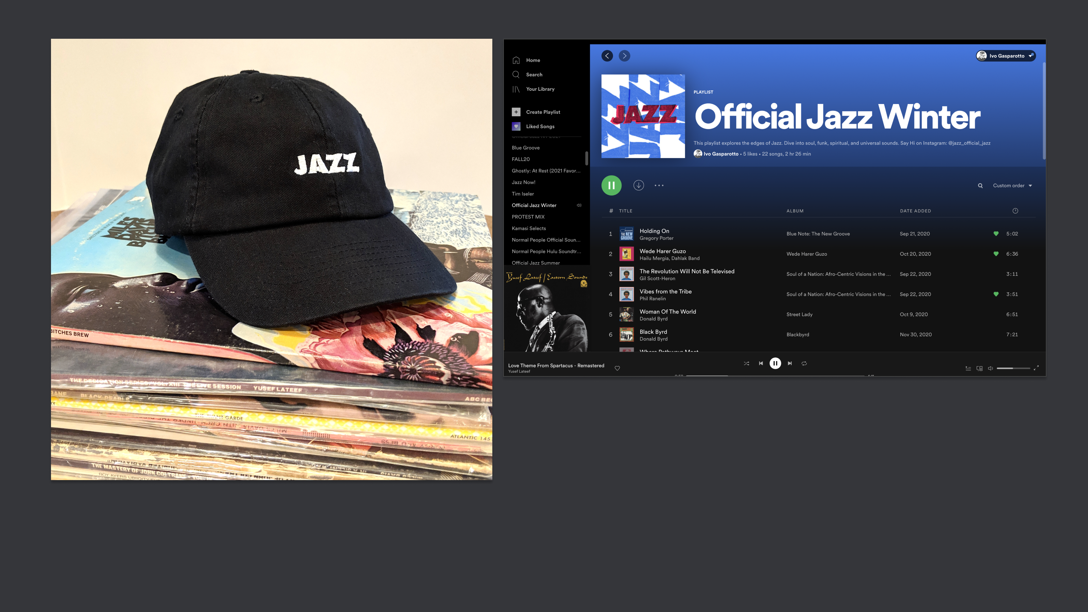Open Liked Songs heart icon

point(516,126)
